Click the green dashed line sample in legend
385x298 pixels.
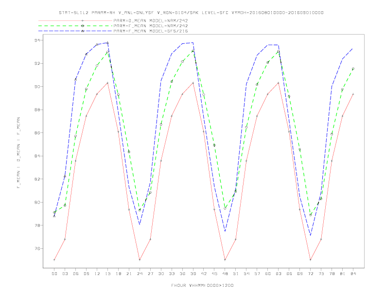75,26
